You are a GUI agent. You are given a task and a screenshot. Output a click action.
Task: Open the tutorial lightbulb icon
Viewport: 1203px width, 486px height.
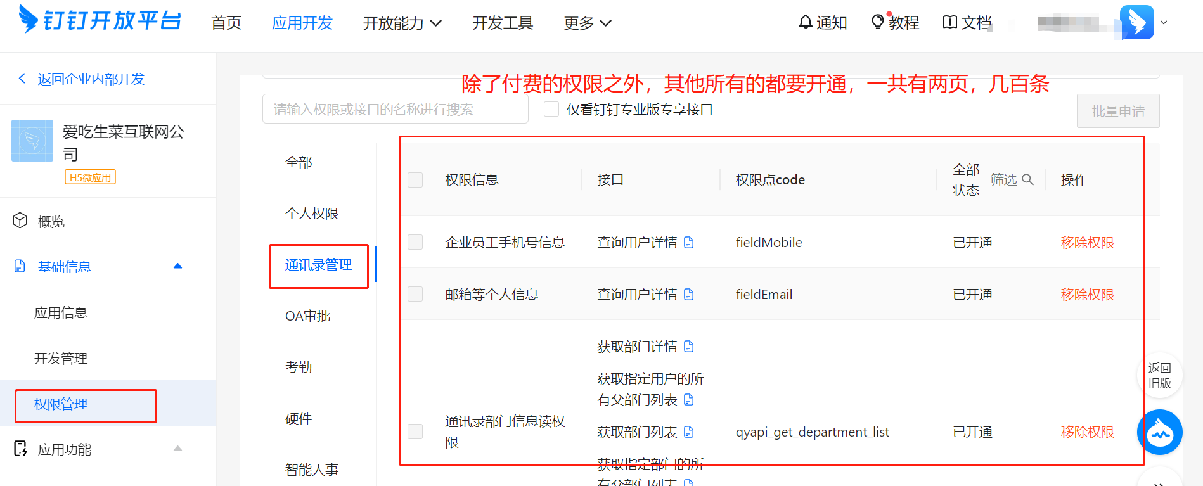click(878, 22)
